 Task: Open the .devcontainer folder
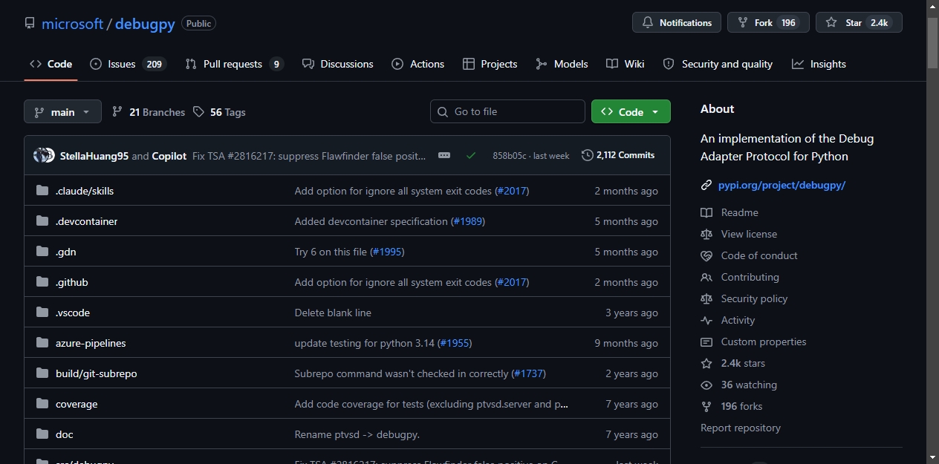point(86,221)
